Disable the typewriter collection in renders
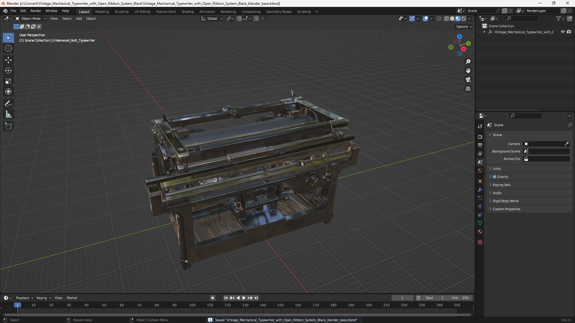The image size is (575, 323). [569, 32]
